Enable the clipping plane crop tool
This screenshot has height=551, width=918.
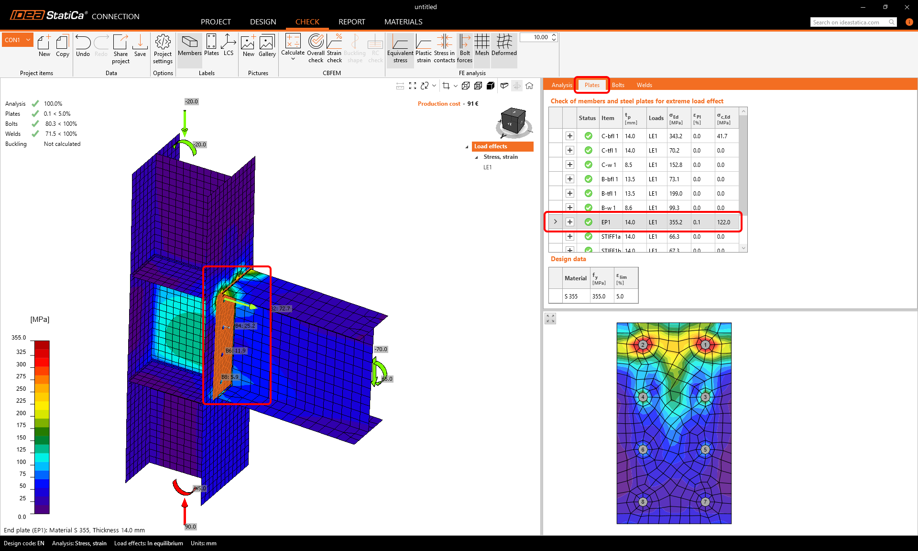coord(447,86)
